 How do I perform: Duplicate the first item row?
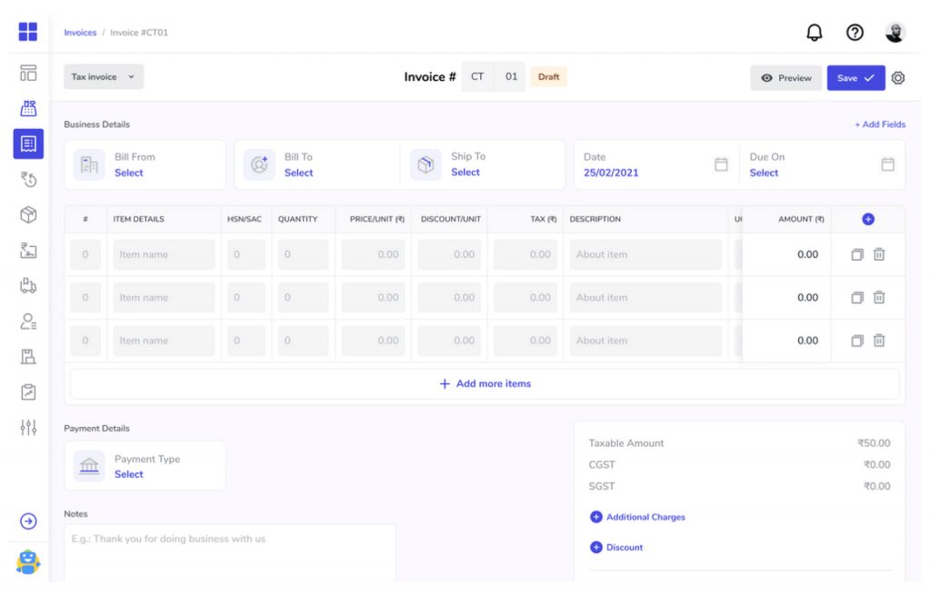[x=856, y=254]
